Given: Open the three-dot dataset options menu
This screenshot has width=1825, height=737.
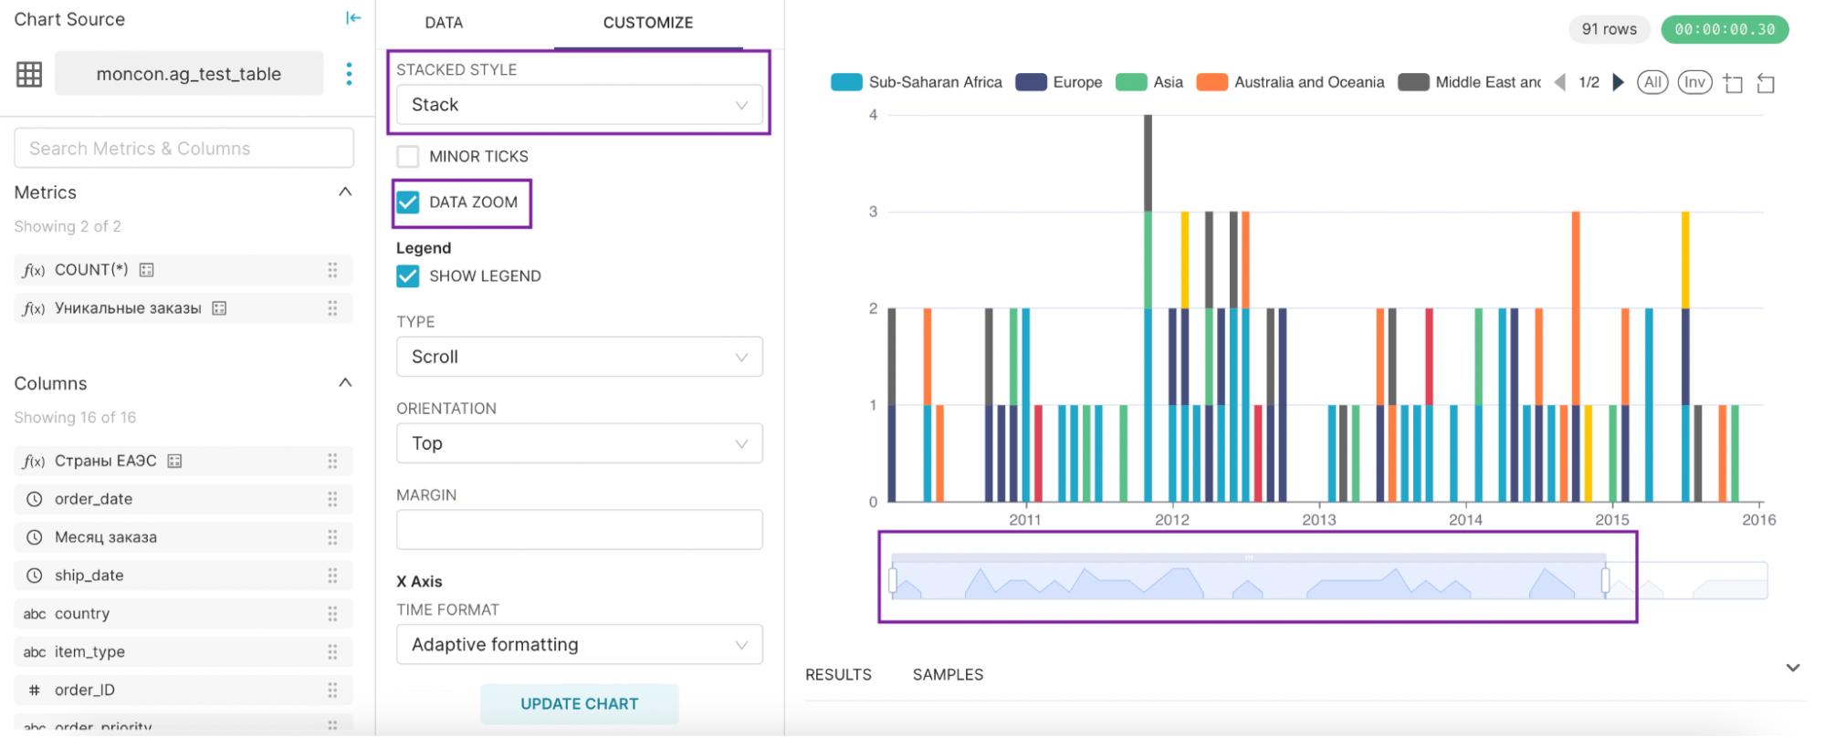Looking at the screenshot, I should (x=349, y=74).
